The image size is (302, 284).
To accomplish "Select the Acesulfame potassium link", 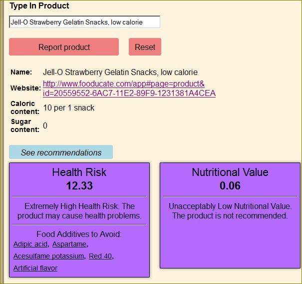I will 48,256.
